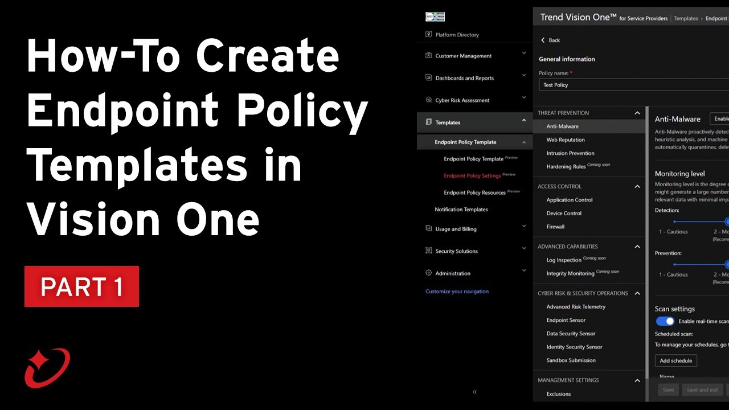Expand Administration chevron
Image resolution: width=729 pixels, height=410 pixels.
coord(524,270)
